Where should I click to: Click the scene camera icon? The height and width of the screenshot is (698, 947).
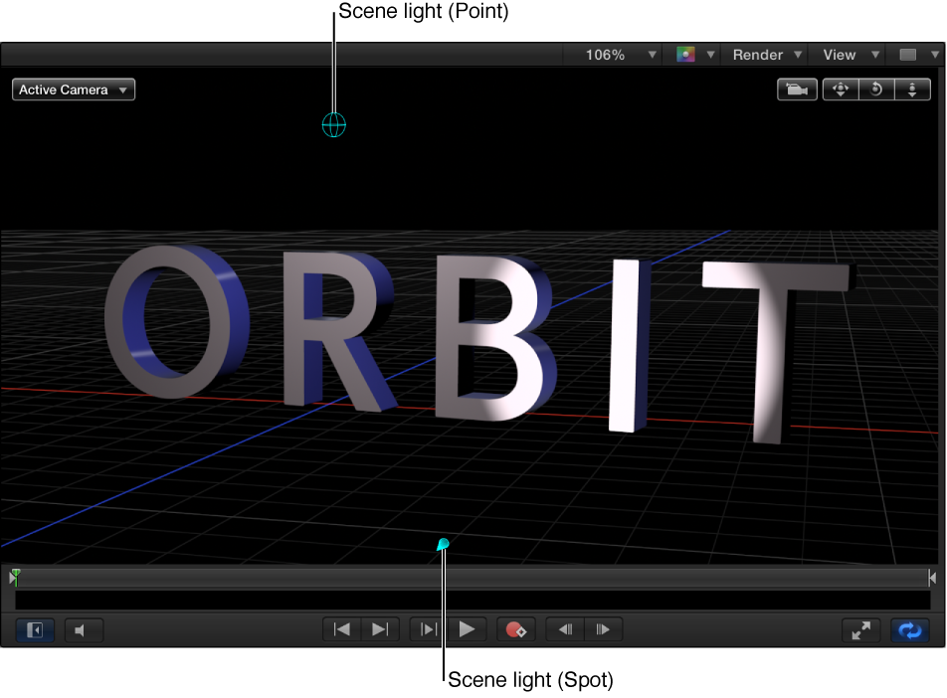click(x=797, y=88)
